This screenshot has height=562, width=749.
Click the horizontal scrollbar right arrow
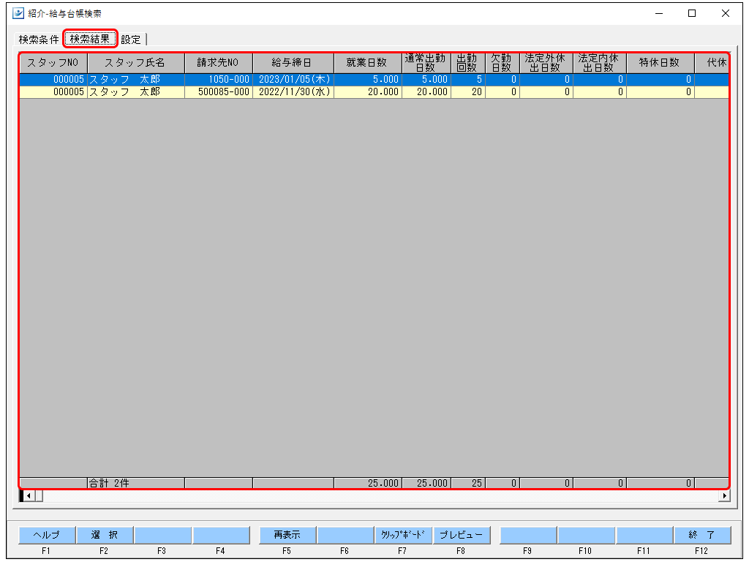725,495
